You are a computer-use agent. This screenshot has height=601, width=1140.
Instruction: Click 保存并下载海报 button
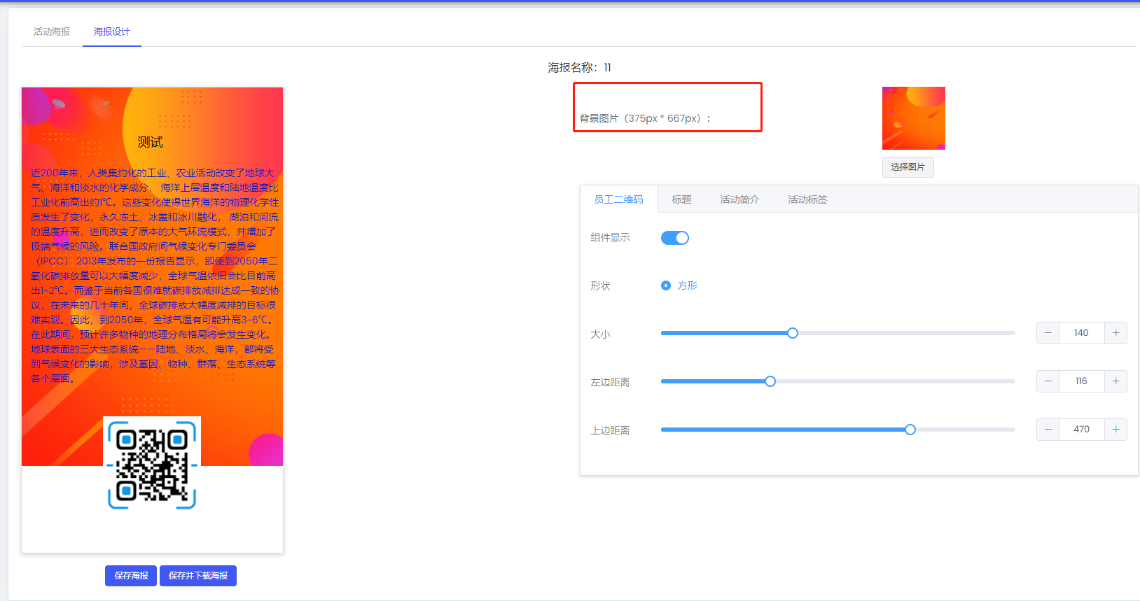tap(198, 576)
